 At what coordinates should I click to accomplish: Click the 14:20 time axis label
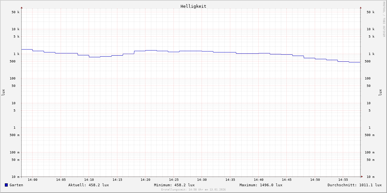[145, 180]
